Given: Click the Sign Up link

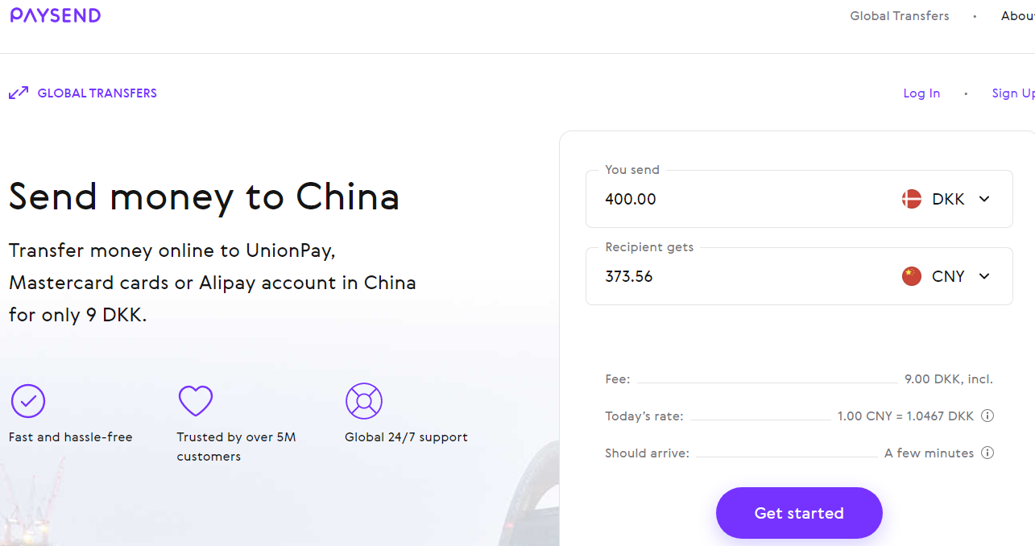Looking at the screenshot, I should [1012, 93].
